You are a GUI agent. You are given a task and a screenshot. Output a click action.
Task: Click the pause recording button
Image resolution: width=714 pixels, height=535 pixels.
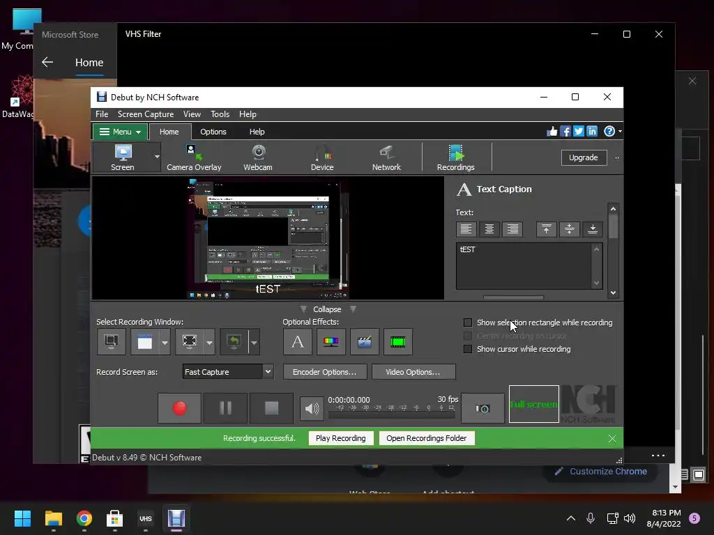(x=225, y=408)
